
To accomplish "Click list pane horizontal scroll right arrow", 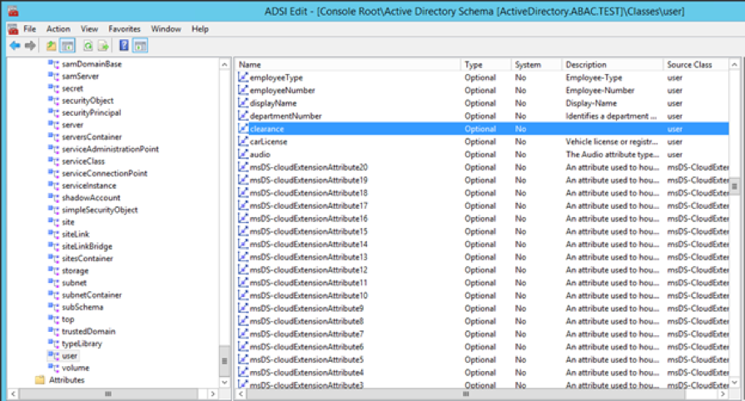I will (723, 394).
